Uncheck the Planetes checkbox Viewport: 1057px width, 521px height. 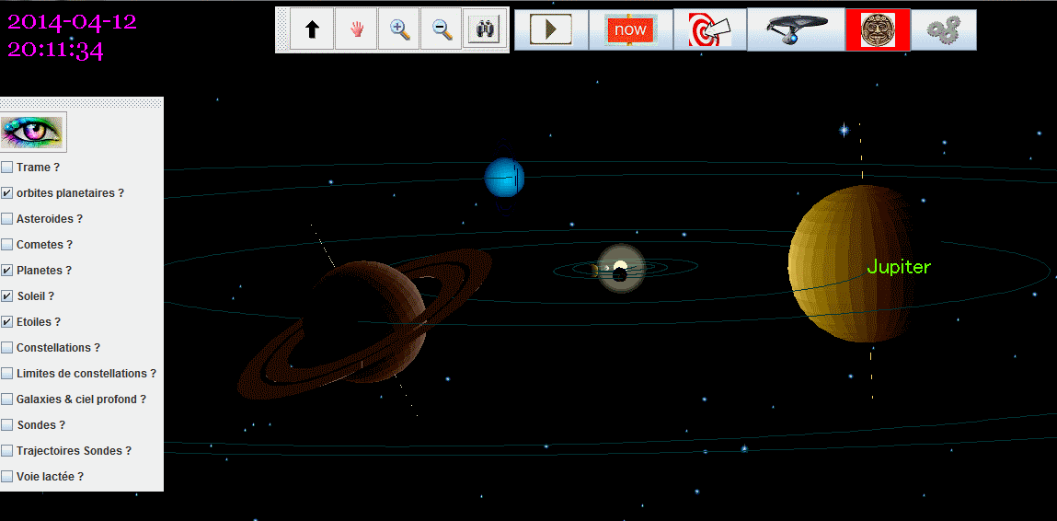[x=6, y=270]
